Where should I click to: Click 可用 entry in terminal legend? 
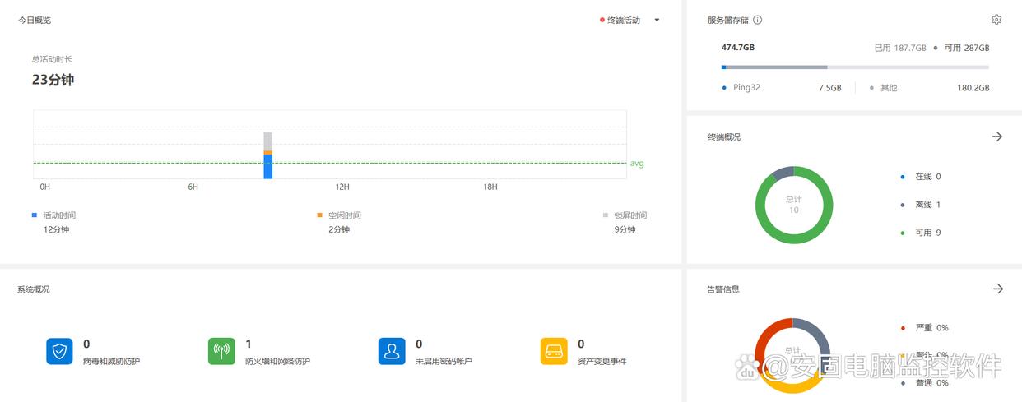(927, 233)
